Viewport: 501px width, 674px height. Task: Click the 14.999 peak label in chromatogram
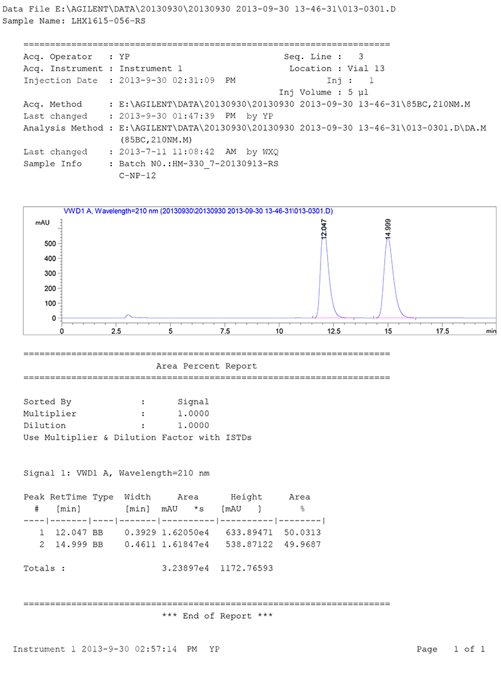point(388,229)
